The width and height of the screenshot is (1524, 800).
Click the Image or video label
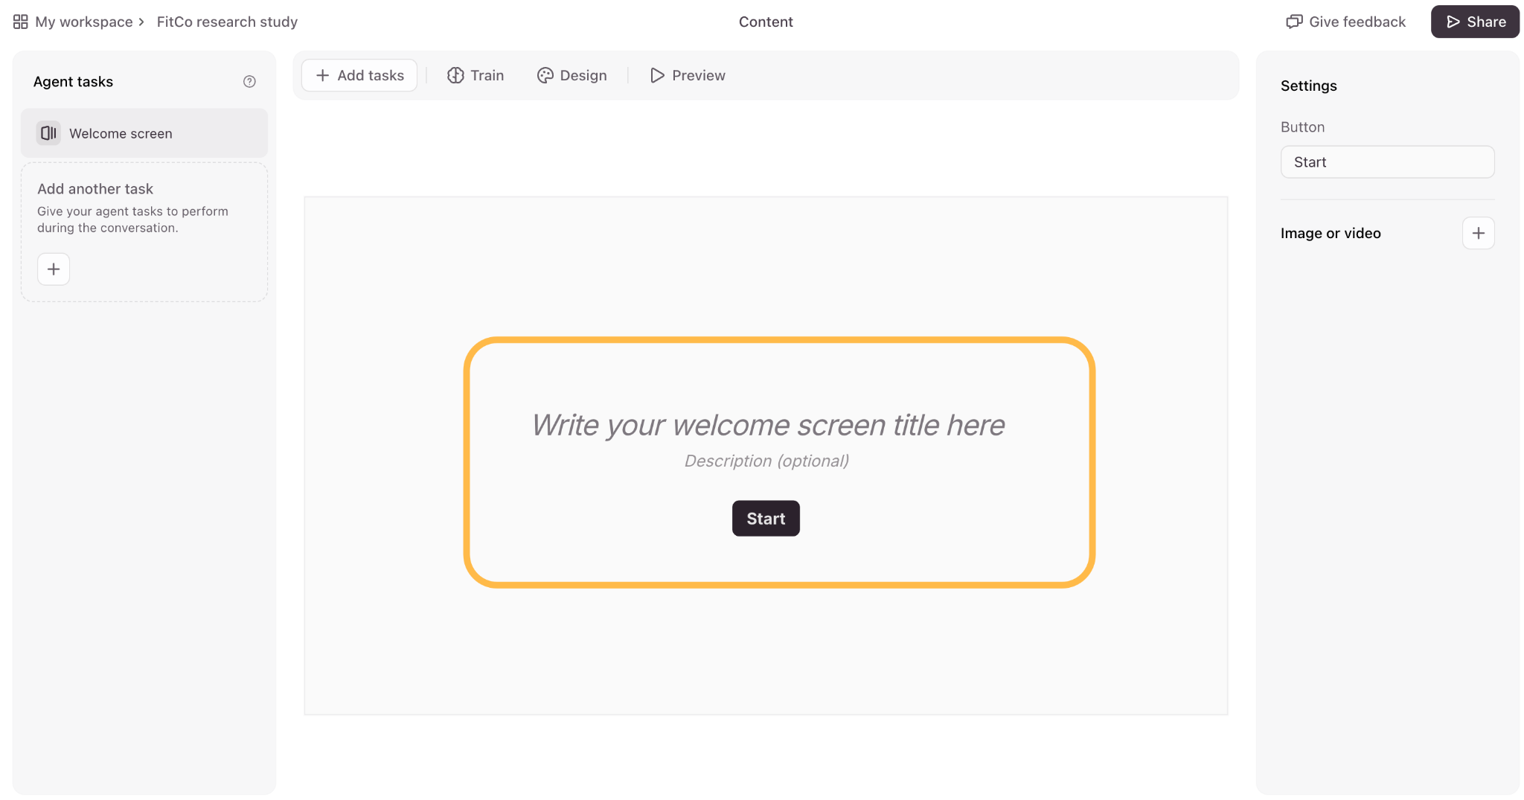(1331, 233)
